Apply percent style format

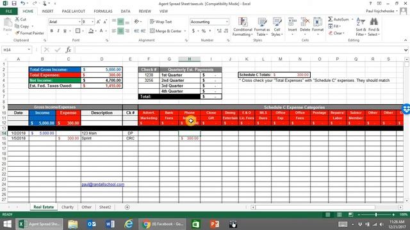204,31
